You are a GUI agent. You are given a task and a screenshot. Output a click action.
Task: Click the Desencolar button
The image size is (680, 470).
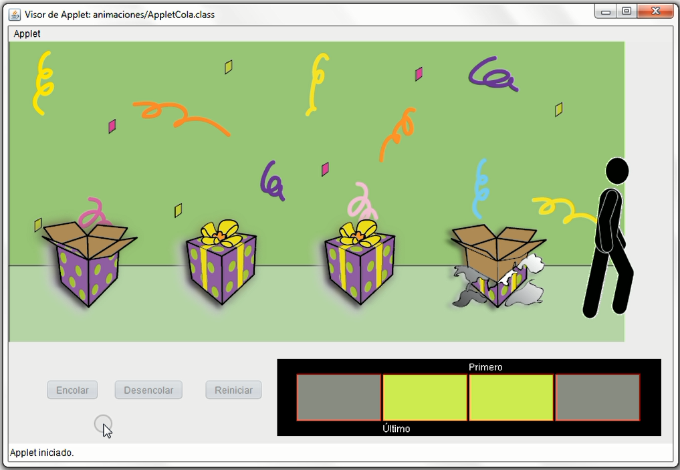[x=148, y=390]
